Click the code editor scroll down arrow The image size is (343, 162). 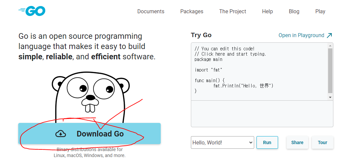330,97
